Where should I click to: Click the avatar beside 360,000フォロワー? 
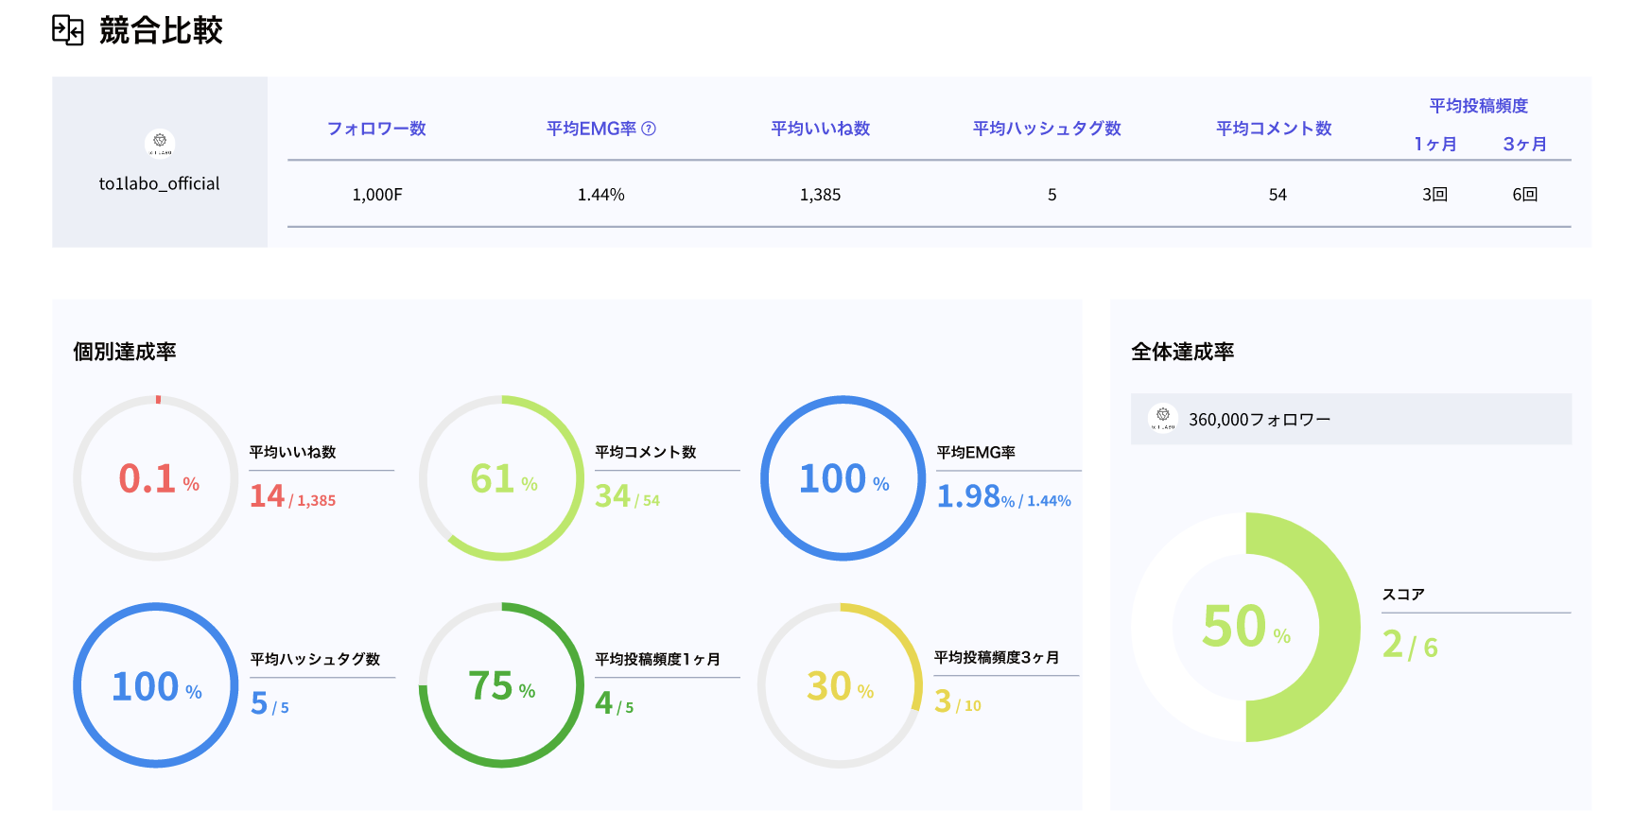(1162, 417)
